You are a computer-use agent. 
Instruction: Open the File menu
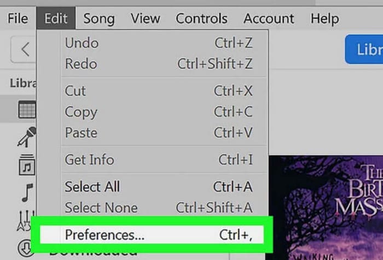[x=18, y=19]
